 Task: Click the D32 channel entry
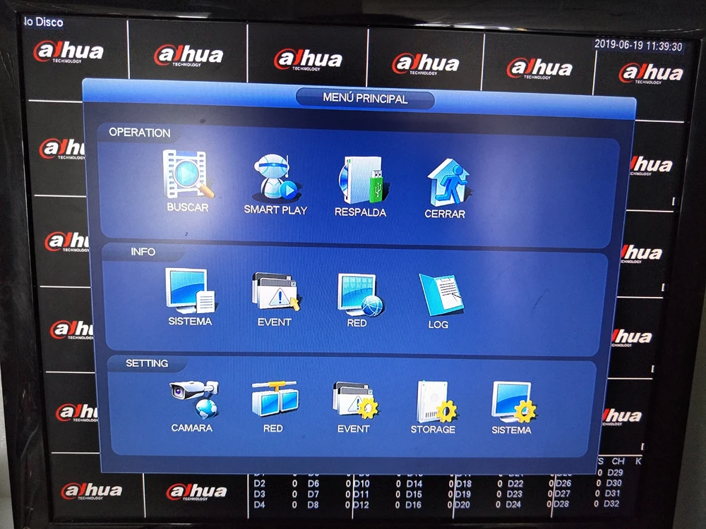pos(611,504)
